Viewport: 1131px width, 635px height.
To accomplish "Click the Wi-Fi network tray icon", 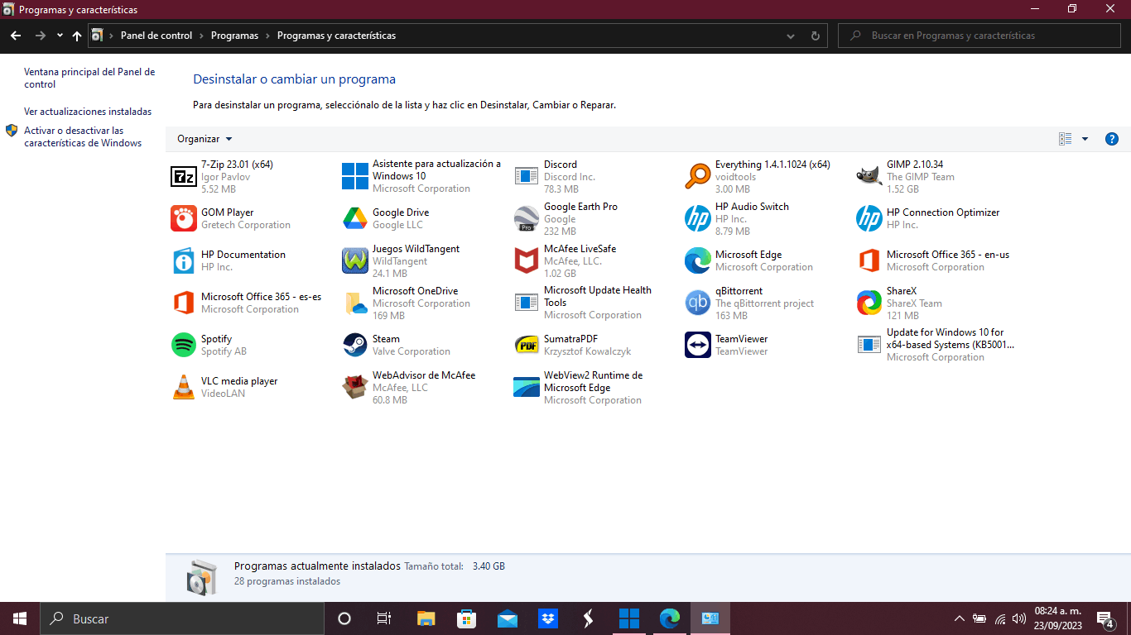I will (x=1000, y=618).
